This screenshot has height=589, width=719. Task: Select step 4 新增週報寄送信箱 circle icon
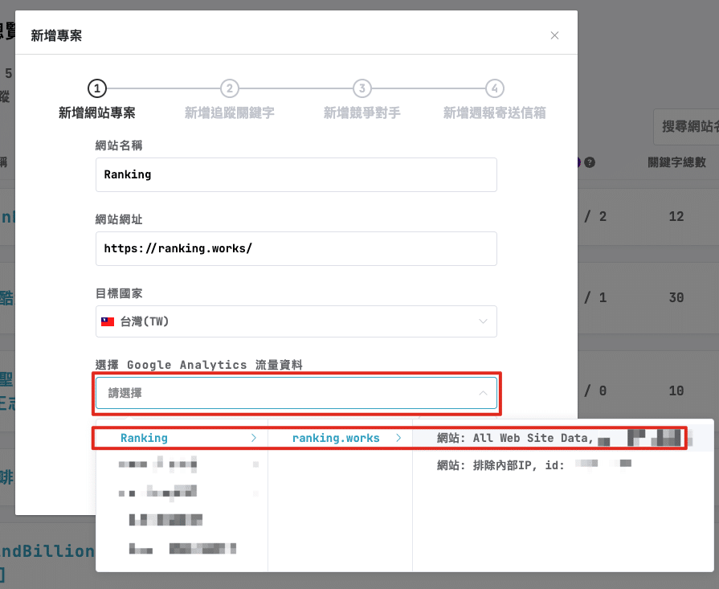pyautogui.click(x=495, y=89)
